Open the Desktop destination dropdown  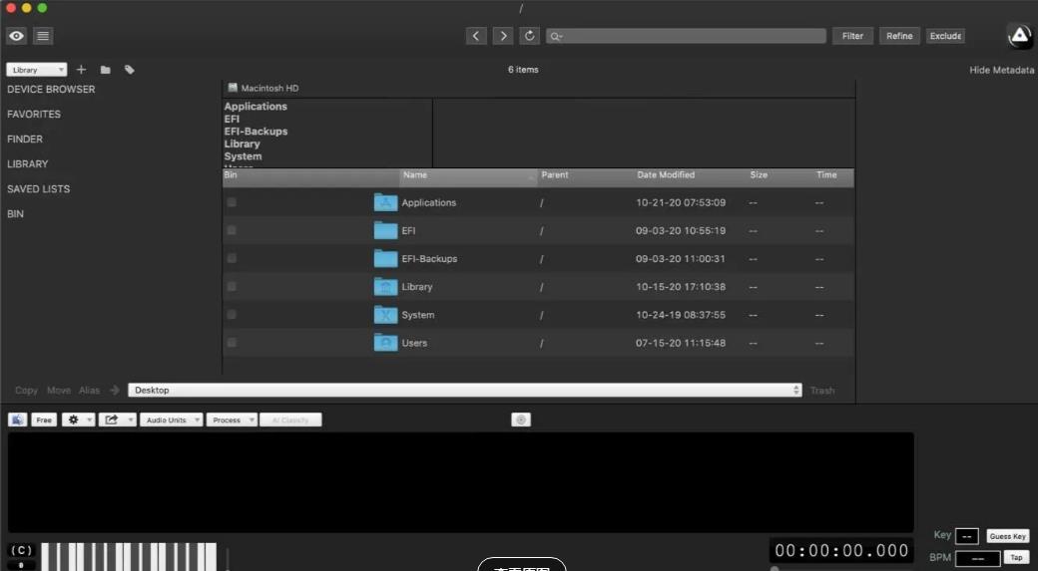click(465, 391)
